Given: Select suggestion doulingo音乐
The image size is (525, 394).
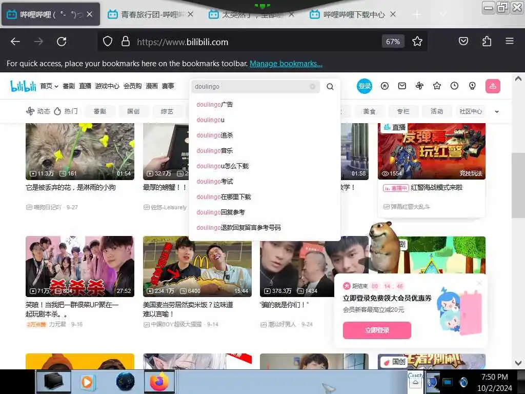Looking at the screenshot, I should 215,151.
